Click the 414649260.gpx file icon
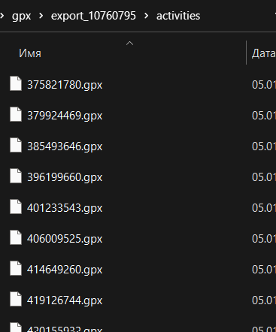276x332 pixels. point(16,268)
